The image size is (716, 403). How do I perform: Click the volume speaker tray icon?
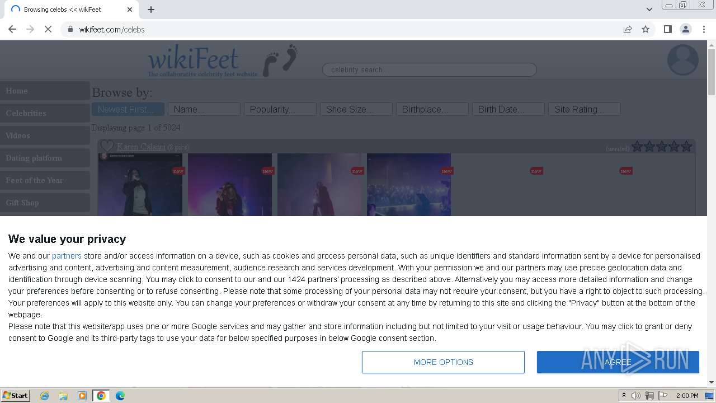coord(636,396)
